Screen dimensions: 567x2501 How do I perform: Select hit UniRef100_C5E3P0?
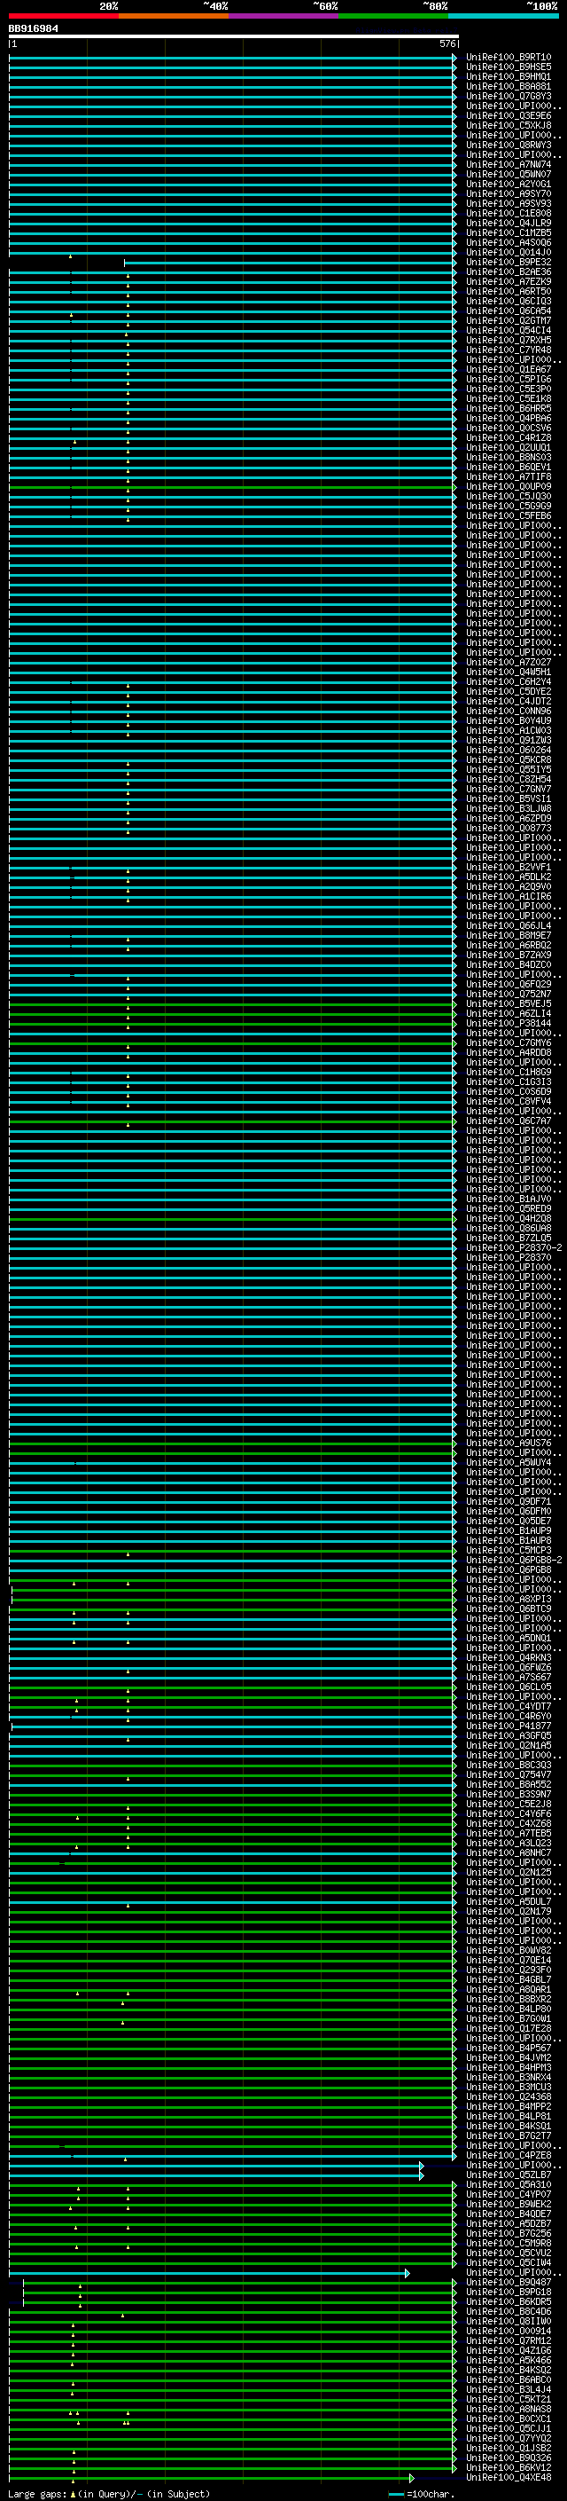[x=508, y=389]
